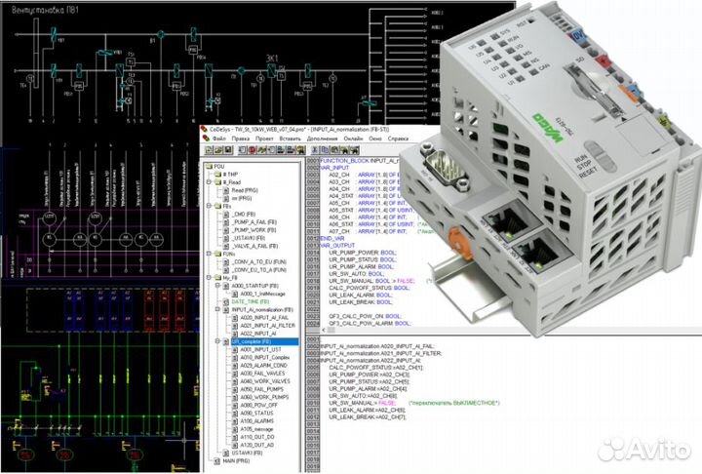702x474 pixels.
Task: Open the Файл menu
Action: [x=219, y=139]
